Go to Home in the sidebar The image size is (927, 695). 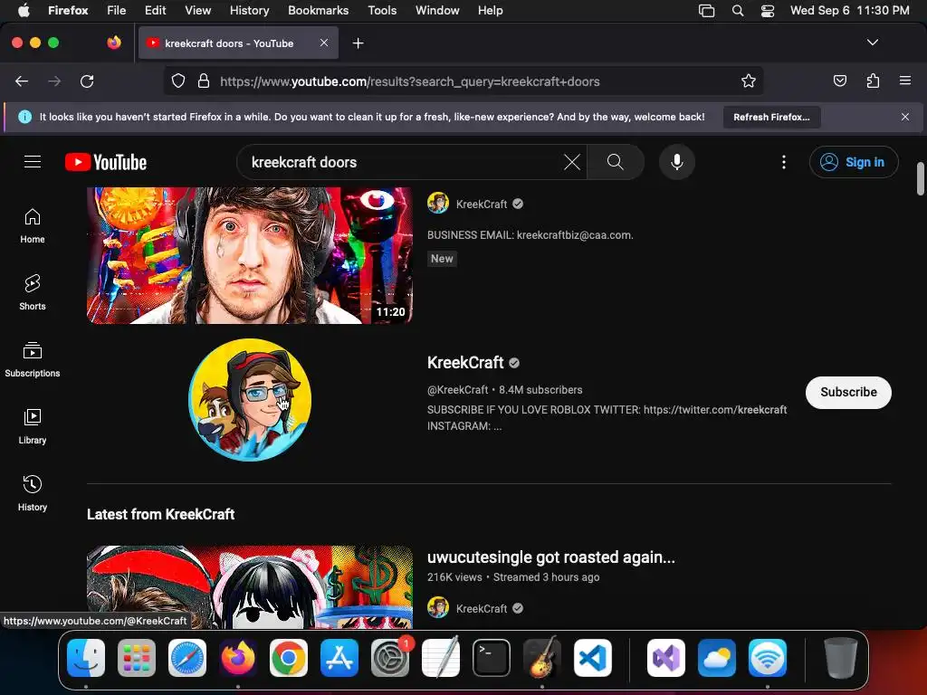point(33,225)
